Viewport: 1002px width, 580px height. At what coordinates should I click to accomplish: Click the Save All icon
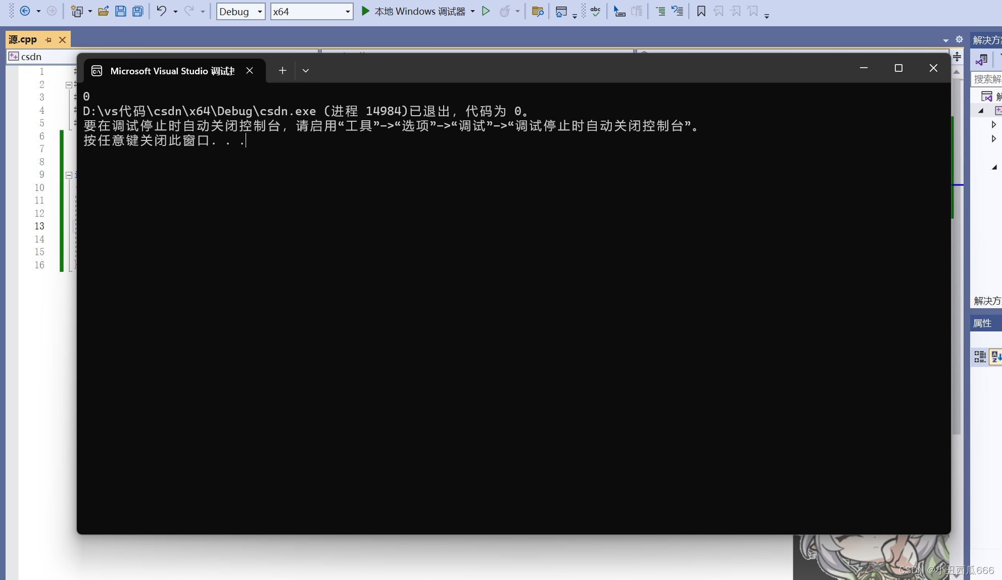137,11
